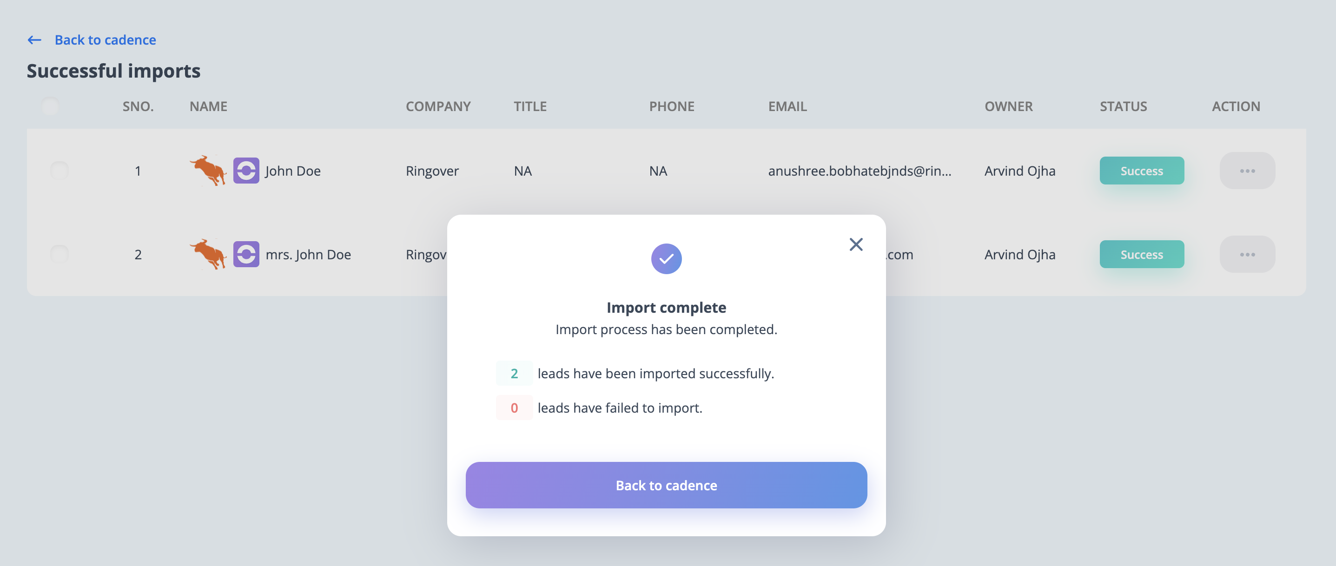This screenshot has width=1336, height=566.
Task: Click the NAME column header
Action: pyautogui.click(x=209, y=106)
